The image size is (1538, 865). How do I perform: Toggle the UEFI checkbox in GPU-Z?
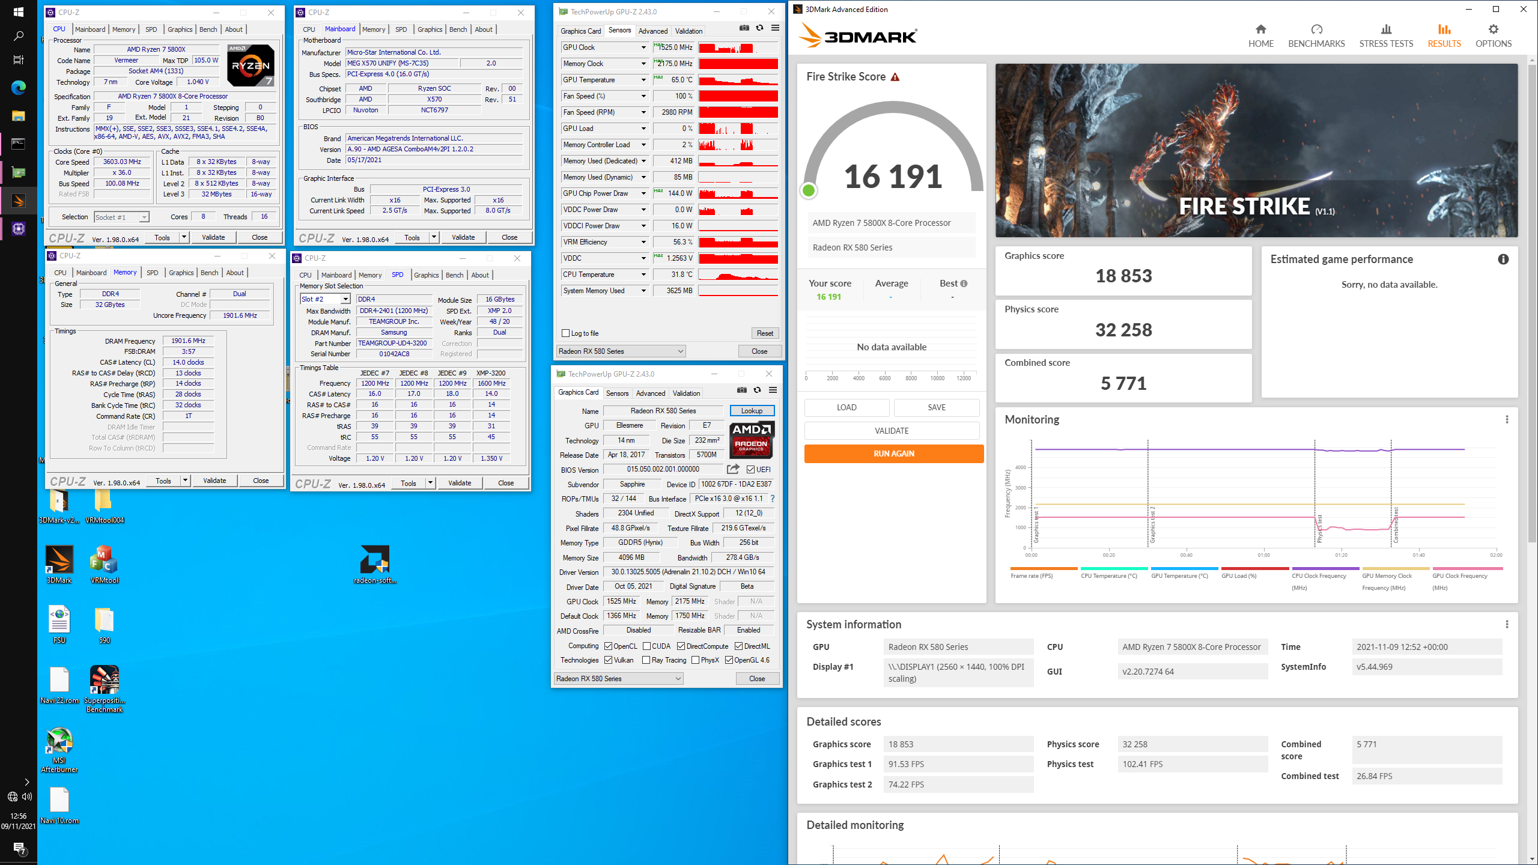point(750,469)
